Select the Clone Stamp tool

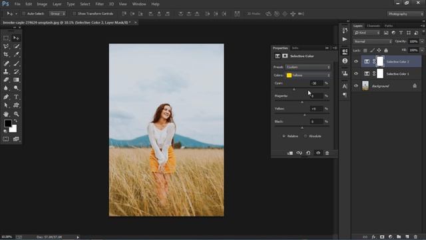[x=6, y=71]
